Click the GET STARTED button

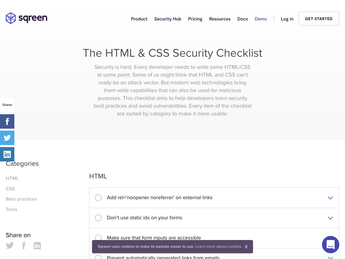coord(319,19)
